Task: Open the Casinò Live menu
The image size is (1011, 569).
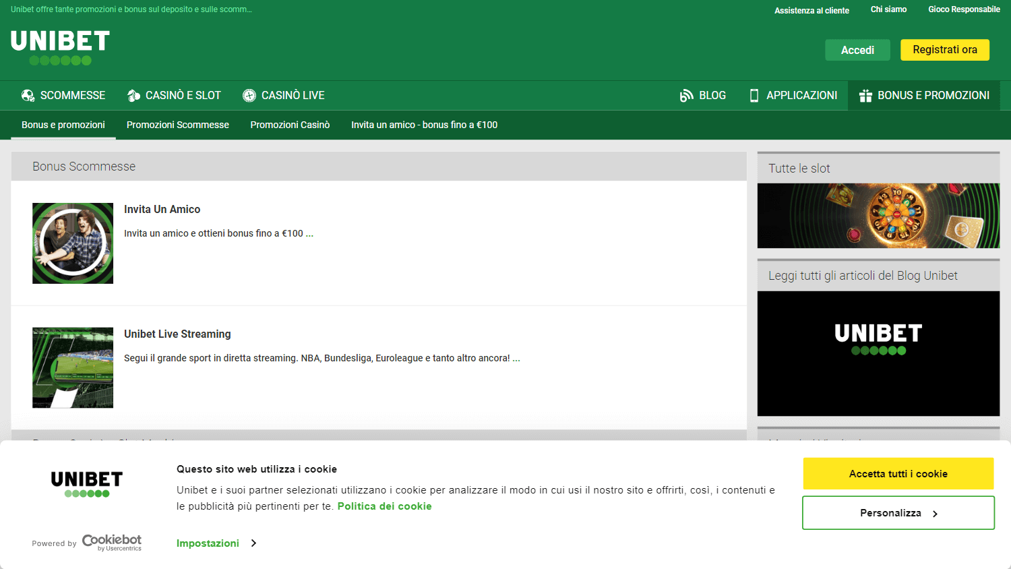Action: [284, 96]
